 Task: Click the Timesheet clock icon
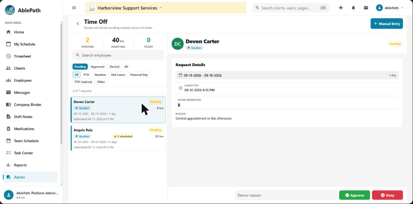click(8, 56)
